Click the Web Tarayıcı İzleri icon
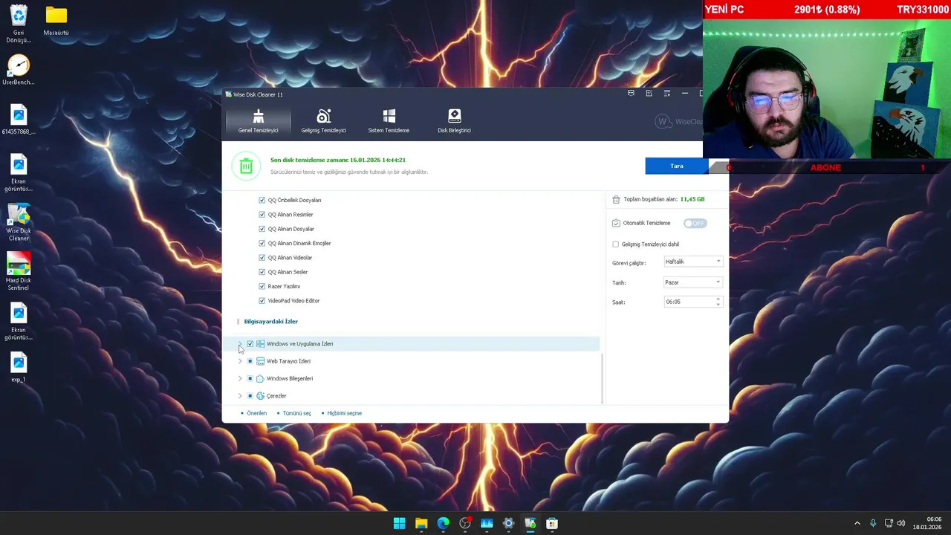 coord(260,361)
